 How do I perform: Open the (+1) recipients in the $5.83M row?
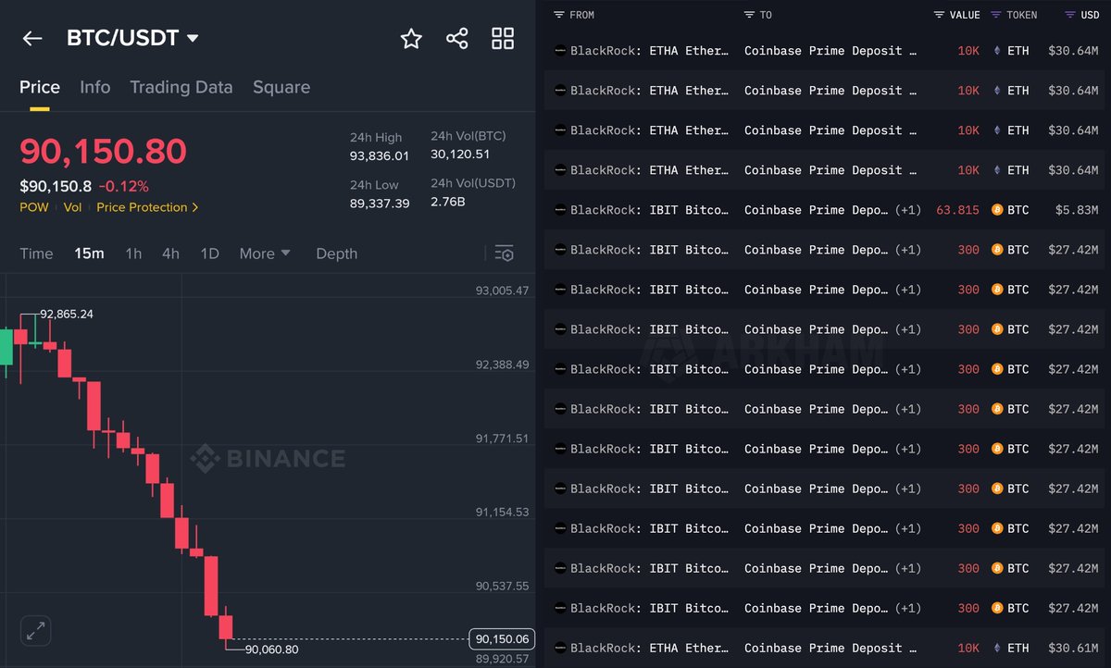pos(908,210)
